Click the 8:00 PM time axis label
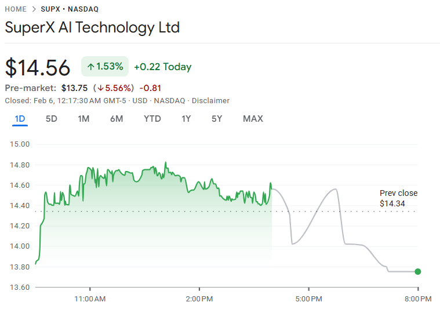This screenshot has width=440, height=313. pyautogui.click(x=417, y=299)
